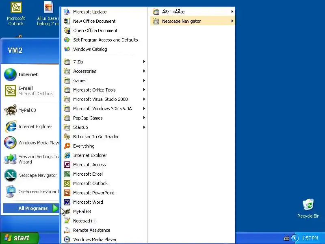Click the Start button
325x244 pixels.
click(x=19, y=238)
